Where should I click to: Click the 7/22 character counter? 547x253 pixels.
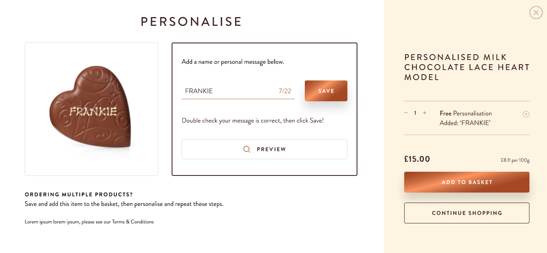(x=285, y=91)
